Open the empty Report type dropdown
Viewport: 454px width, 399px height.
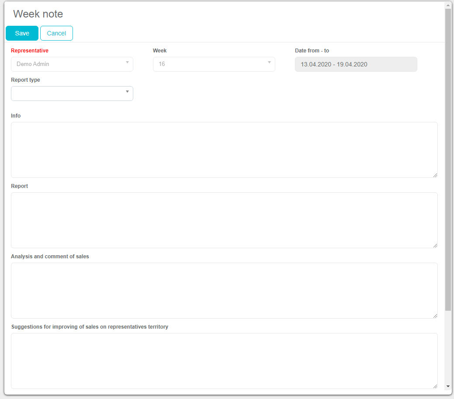coord(72,94)
